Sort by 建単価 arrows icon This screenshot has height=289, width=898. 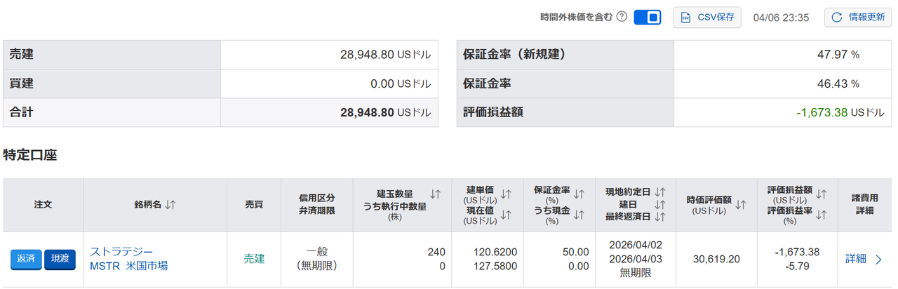click(x=507, y=194)
